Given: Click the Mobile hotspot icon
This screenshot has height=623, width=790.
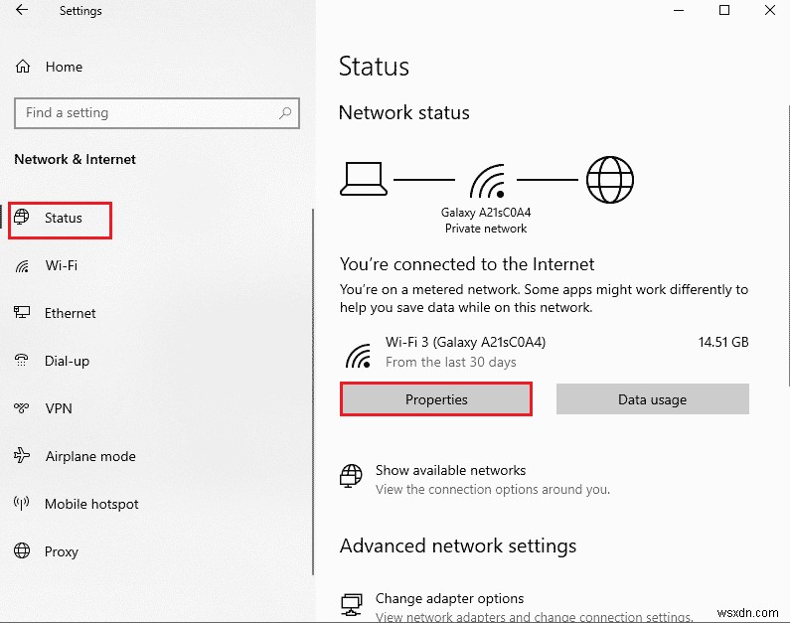Looking at the screenshot, I should (23, 504).
